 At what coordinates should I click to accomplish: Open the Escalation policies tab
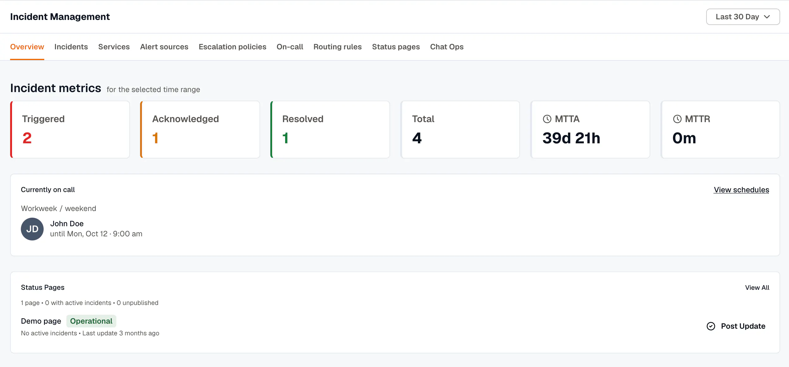pyautogui.click(x=232, y=47)
